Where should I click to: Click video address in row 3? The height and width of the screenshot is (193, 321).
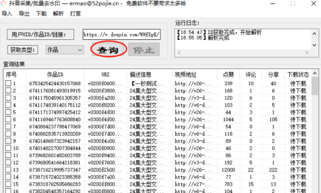tap(193, 98)
